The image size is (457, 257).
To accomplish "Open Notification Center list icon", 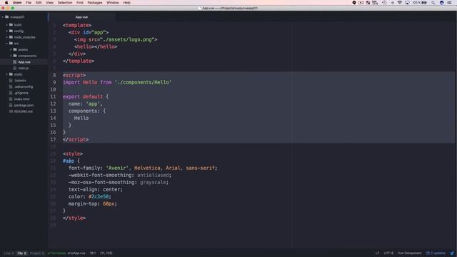I will [x=449, y=3].
